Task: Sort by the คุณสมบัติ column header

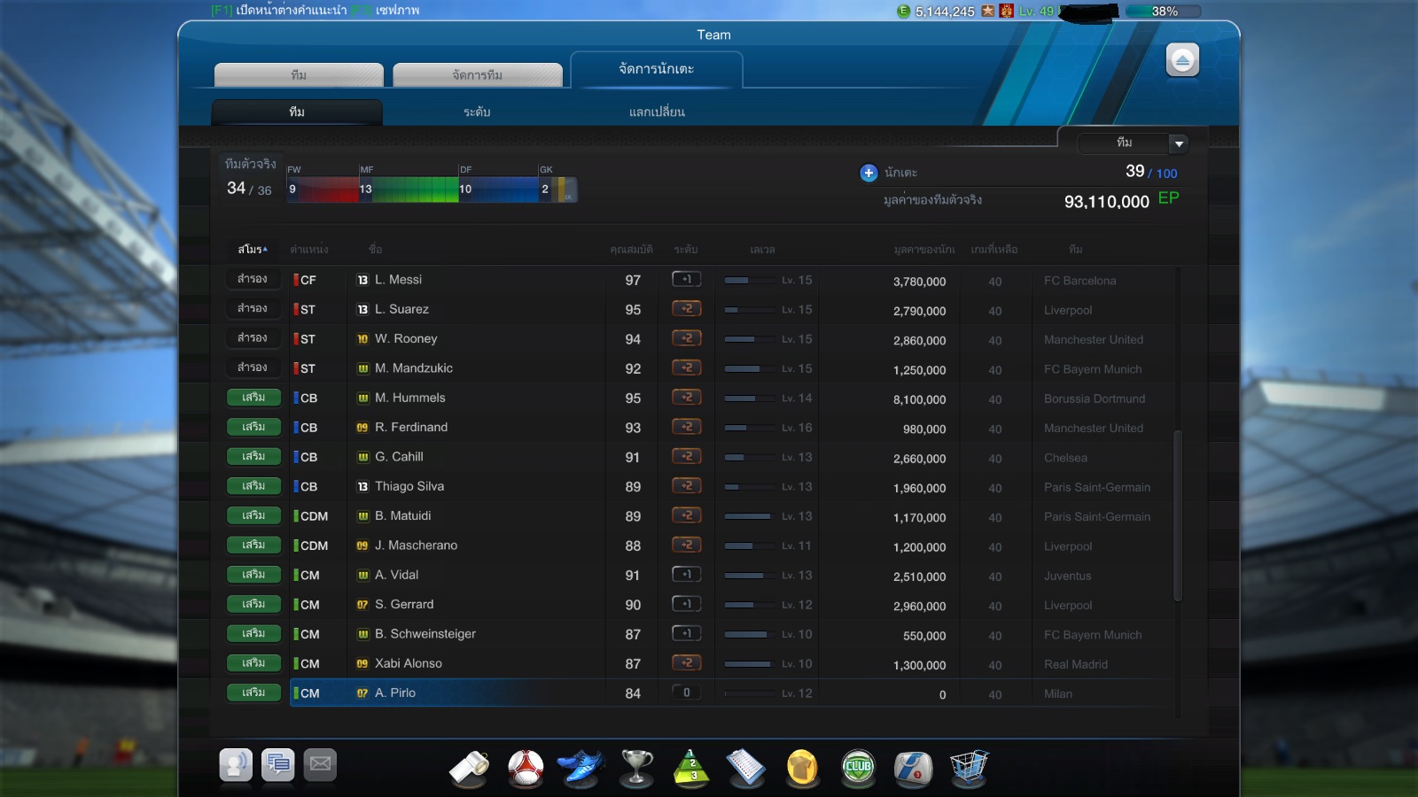Action: (632, 250)
